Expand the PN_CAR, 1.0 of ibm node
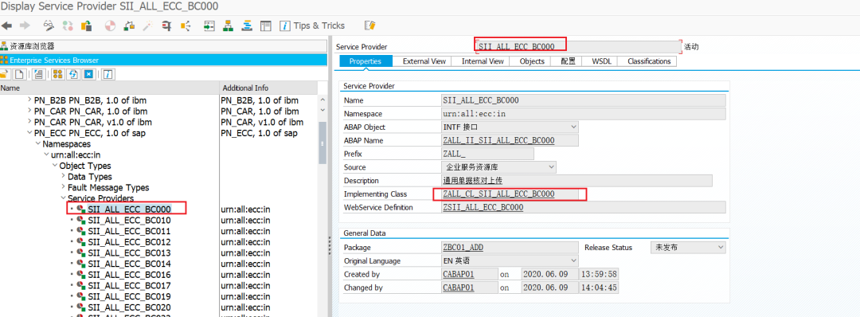This screenshot has width=860, height=317. pos(29,112)
